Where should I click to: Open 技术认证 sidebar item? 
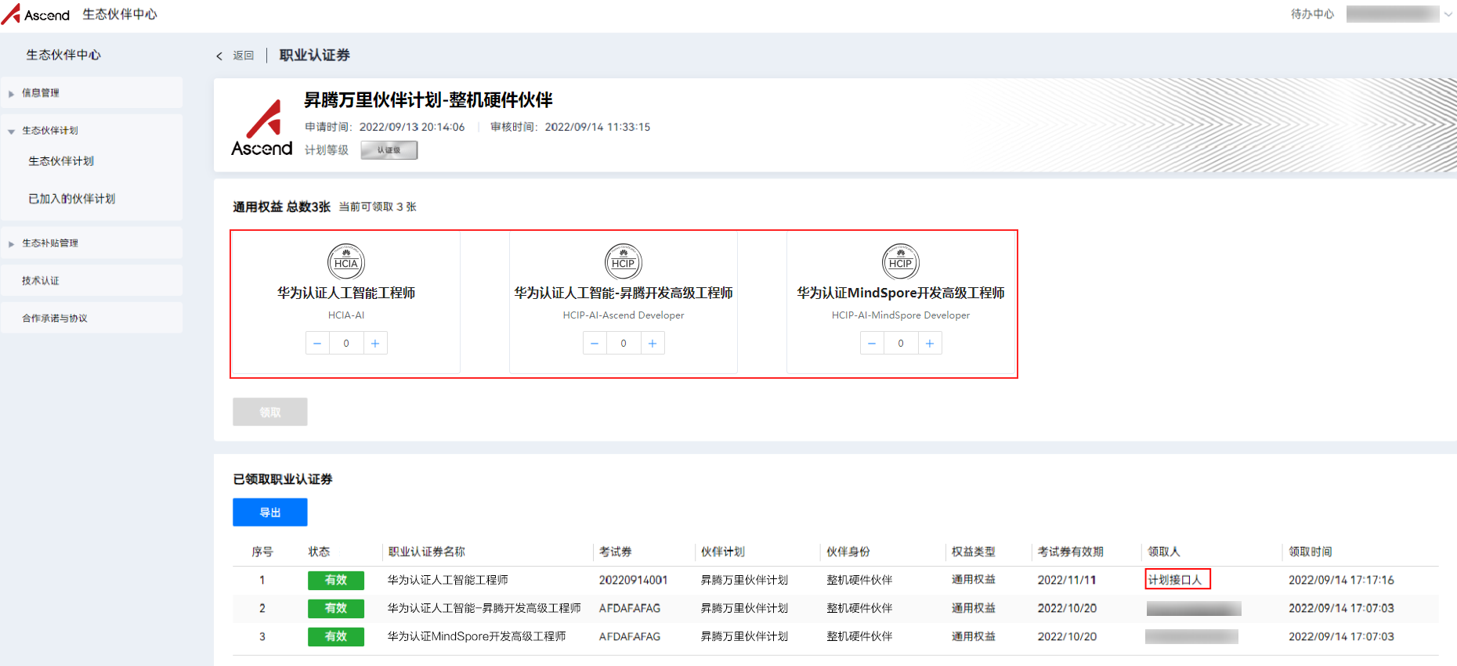pyautogui.click(x=92, y=280)
